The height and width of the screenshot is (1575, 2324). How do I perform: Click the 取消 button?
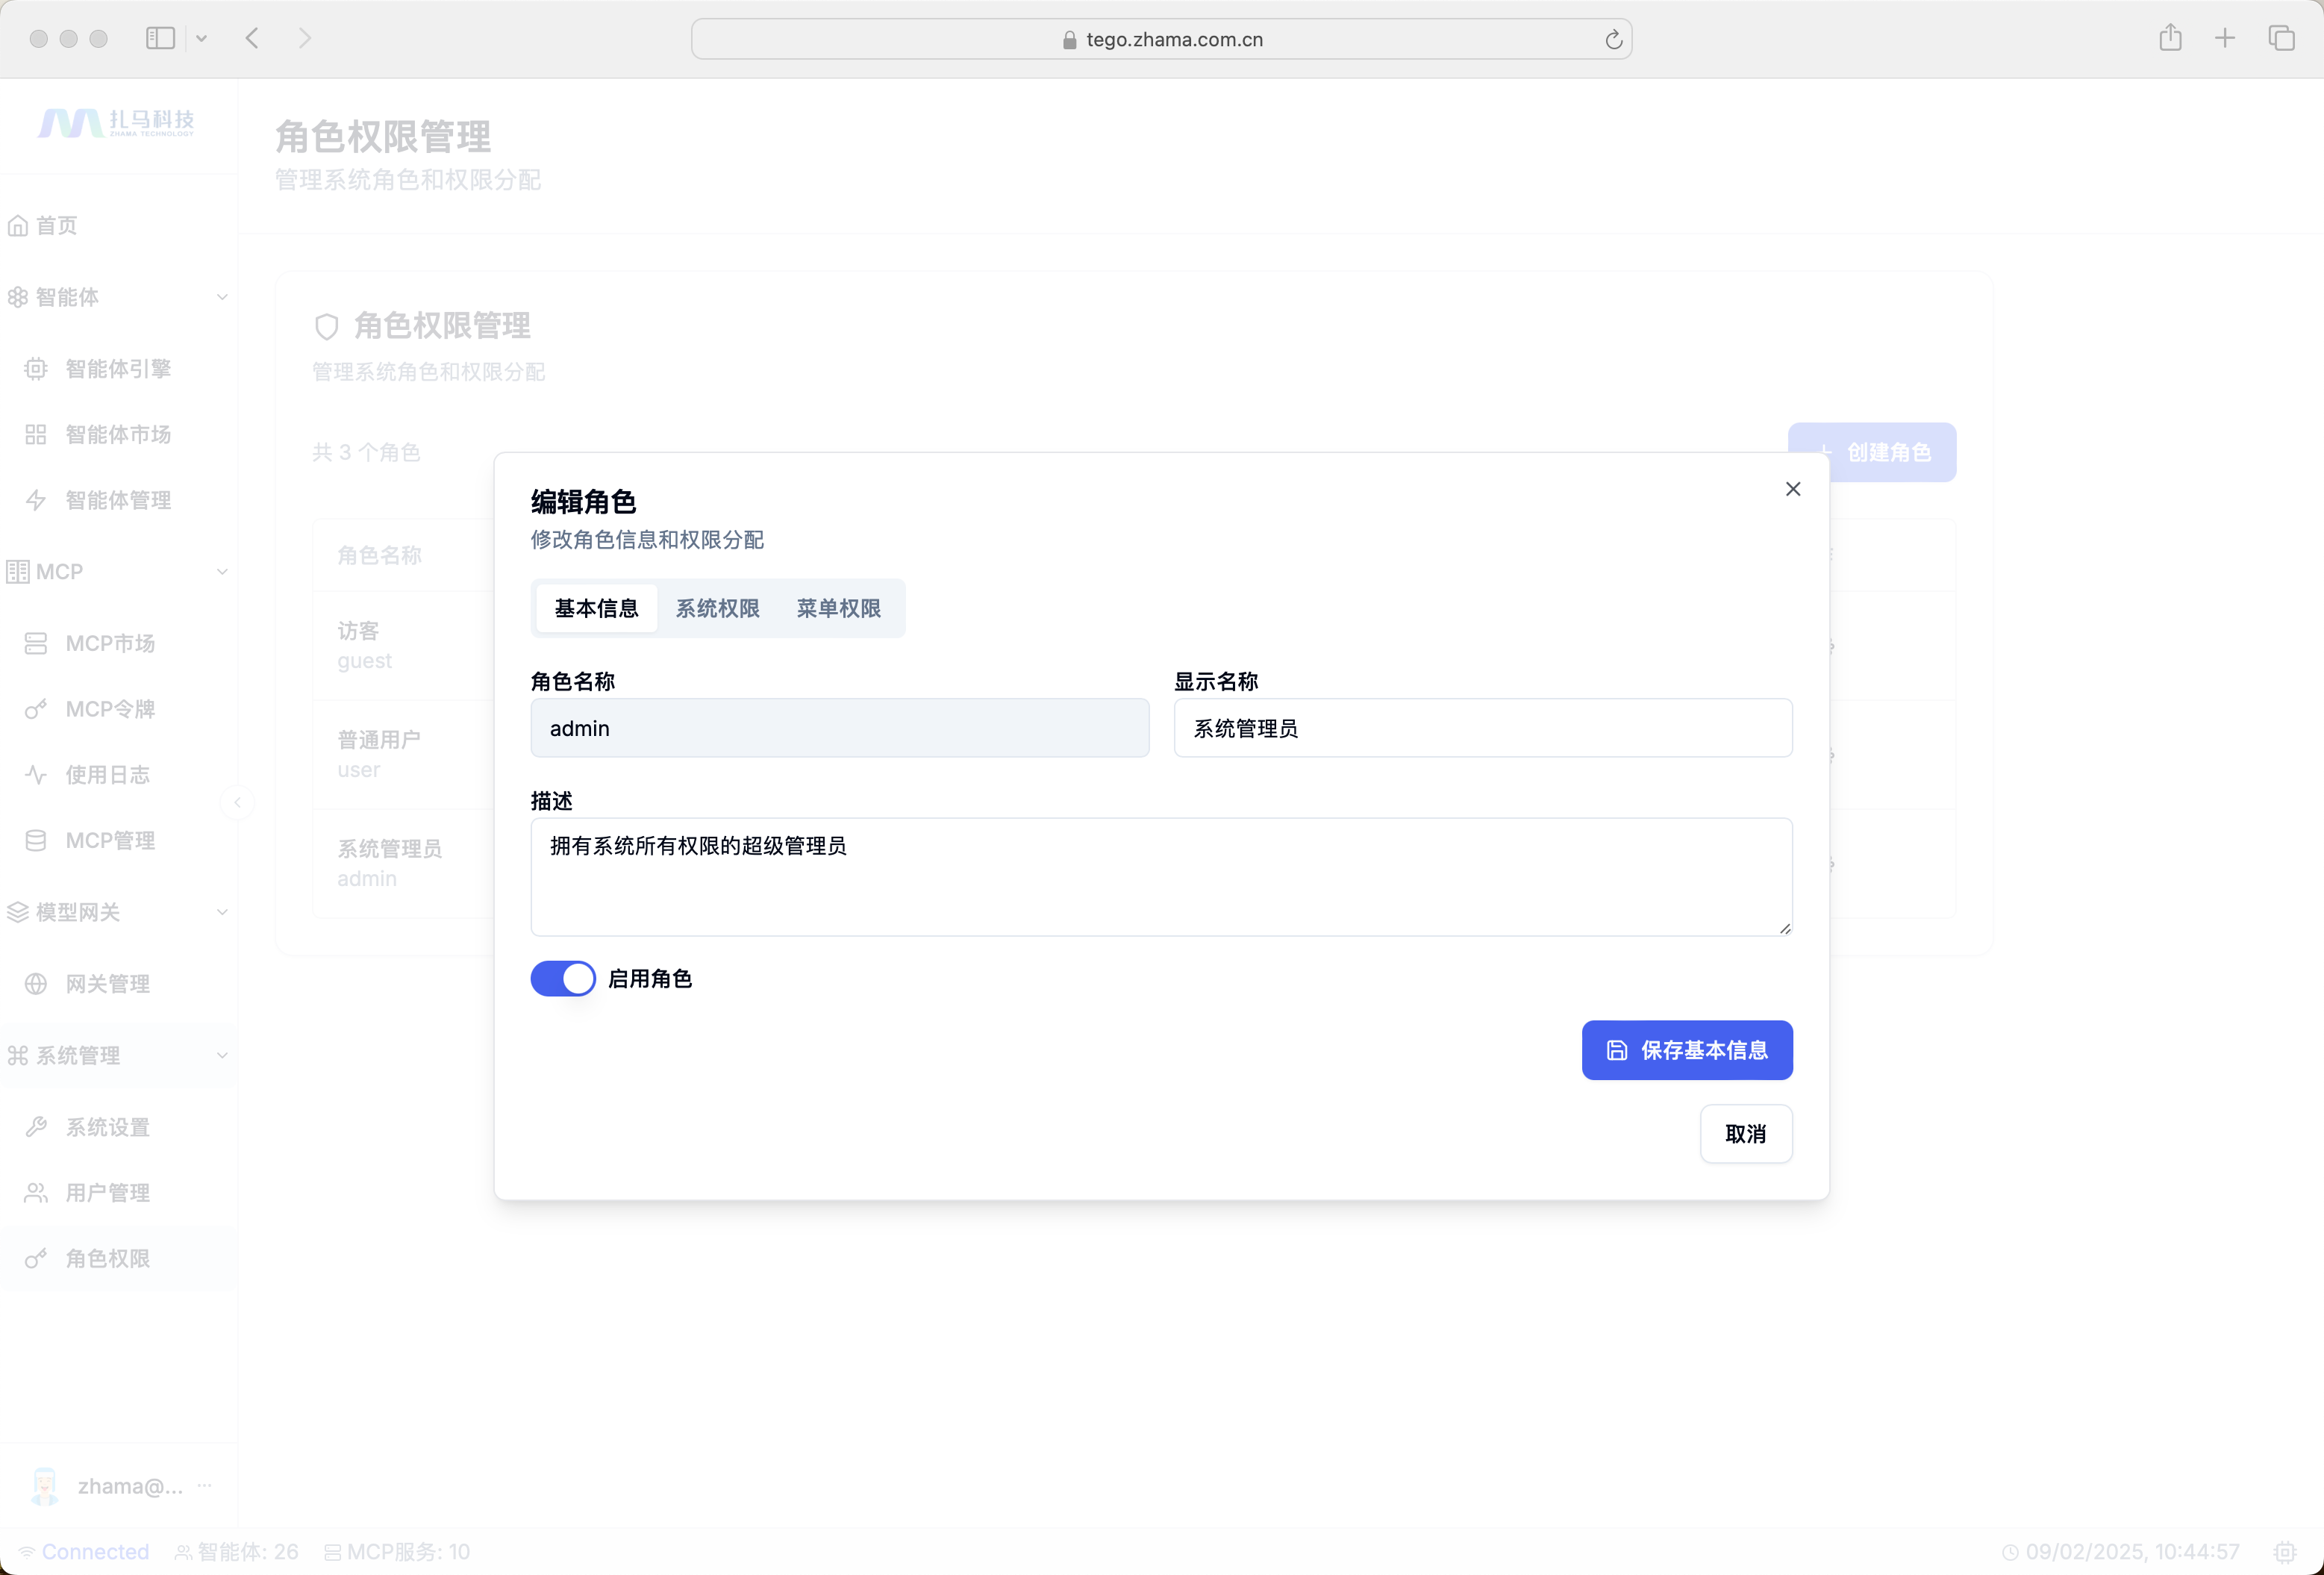(1745, 1133)
